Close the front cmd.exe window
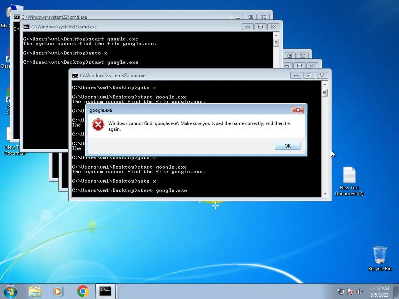This screenshot has height=299, width=399. coord(322,76)
